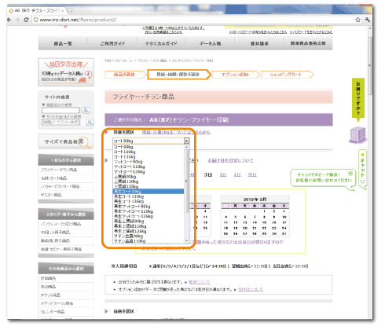Click the browser back arrow
This screenshot has width=385, height=330.
(9, 20)
